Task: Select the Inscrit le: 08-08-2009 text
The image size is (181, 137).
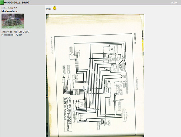Action: point(15,32)
